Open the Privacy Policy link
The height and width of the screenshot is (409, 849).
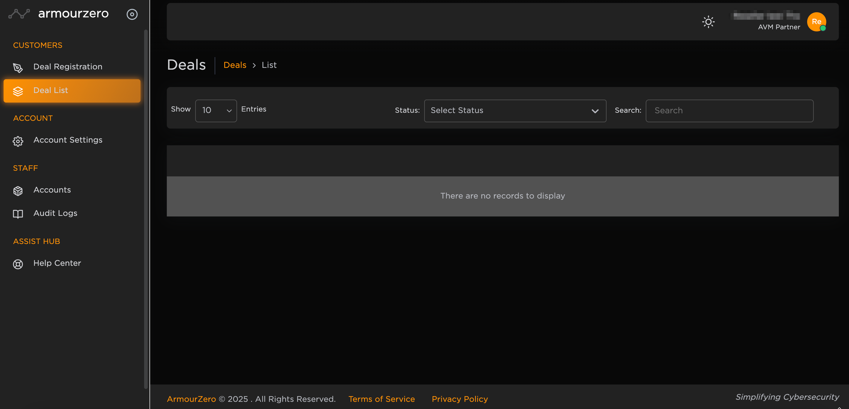[459, 399]
